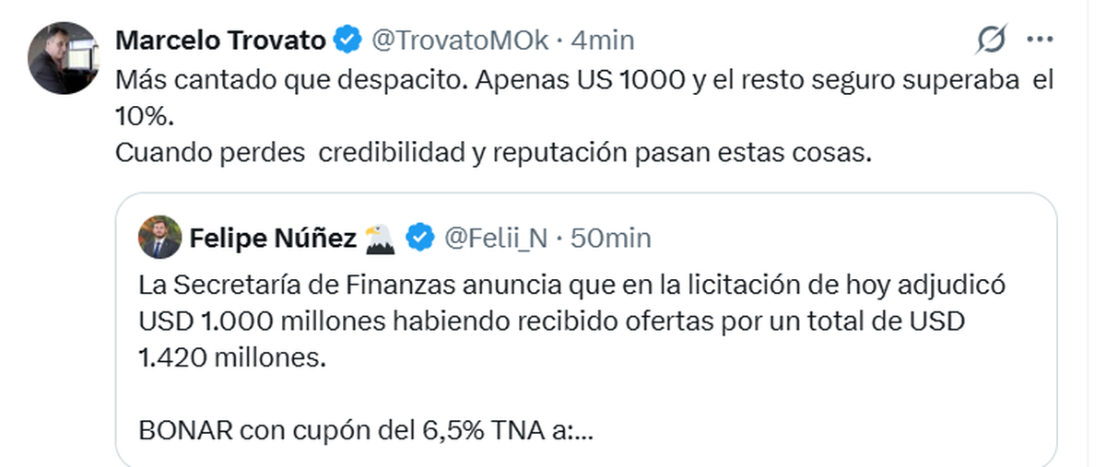The image size is (1106, 467).
Task: Open the Marcelo Trovato display name link
Action: [x=221, y=41]
